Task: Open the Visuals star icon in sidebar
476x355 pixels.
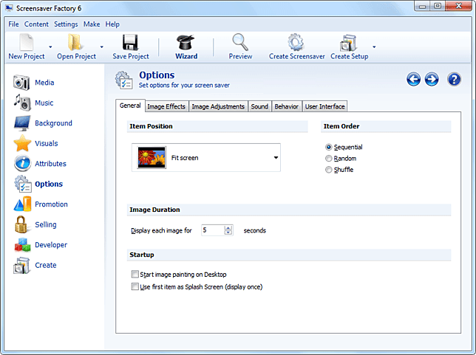Action: pyautogui.click(x=22, y=143)
